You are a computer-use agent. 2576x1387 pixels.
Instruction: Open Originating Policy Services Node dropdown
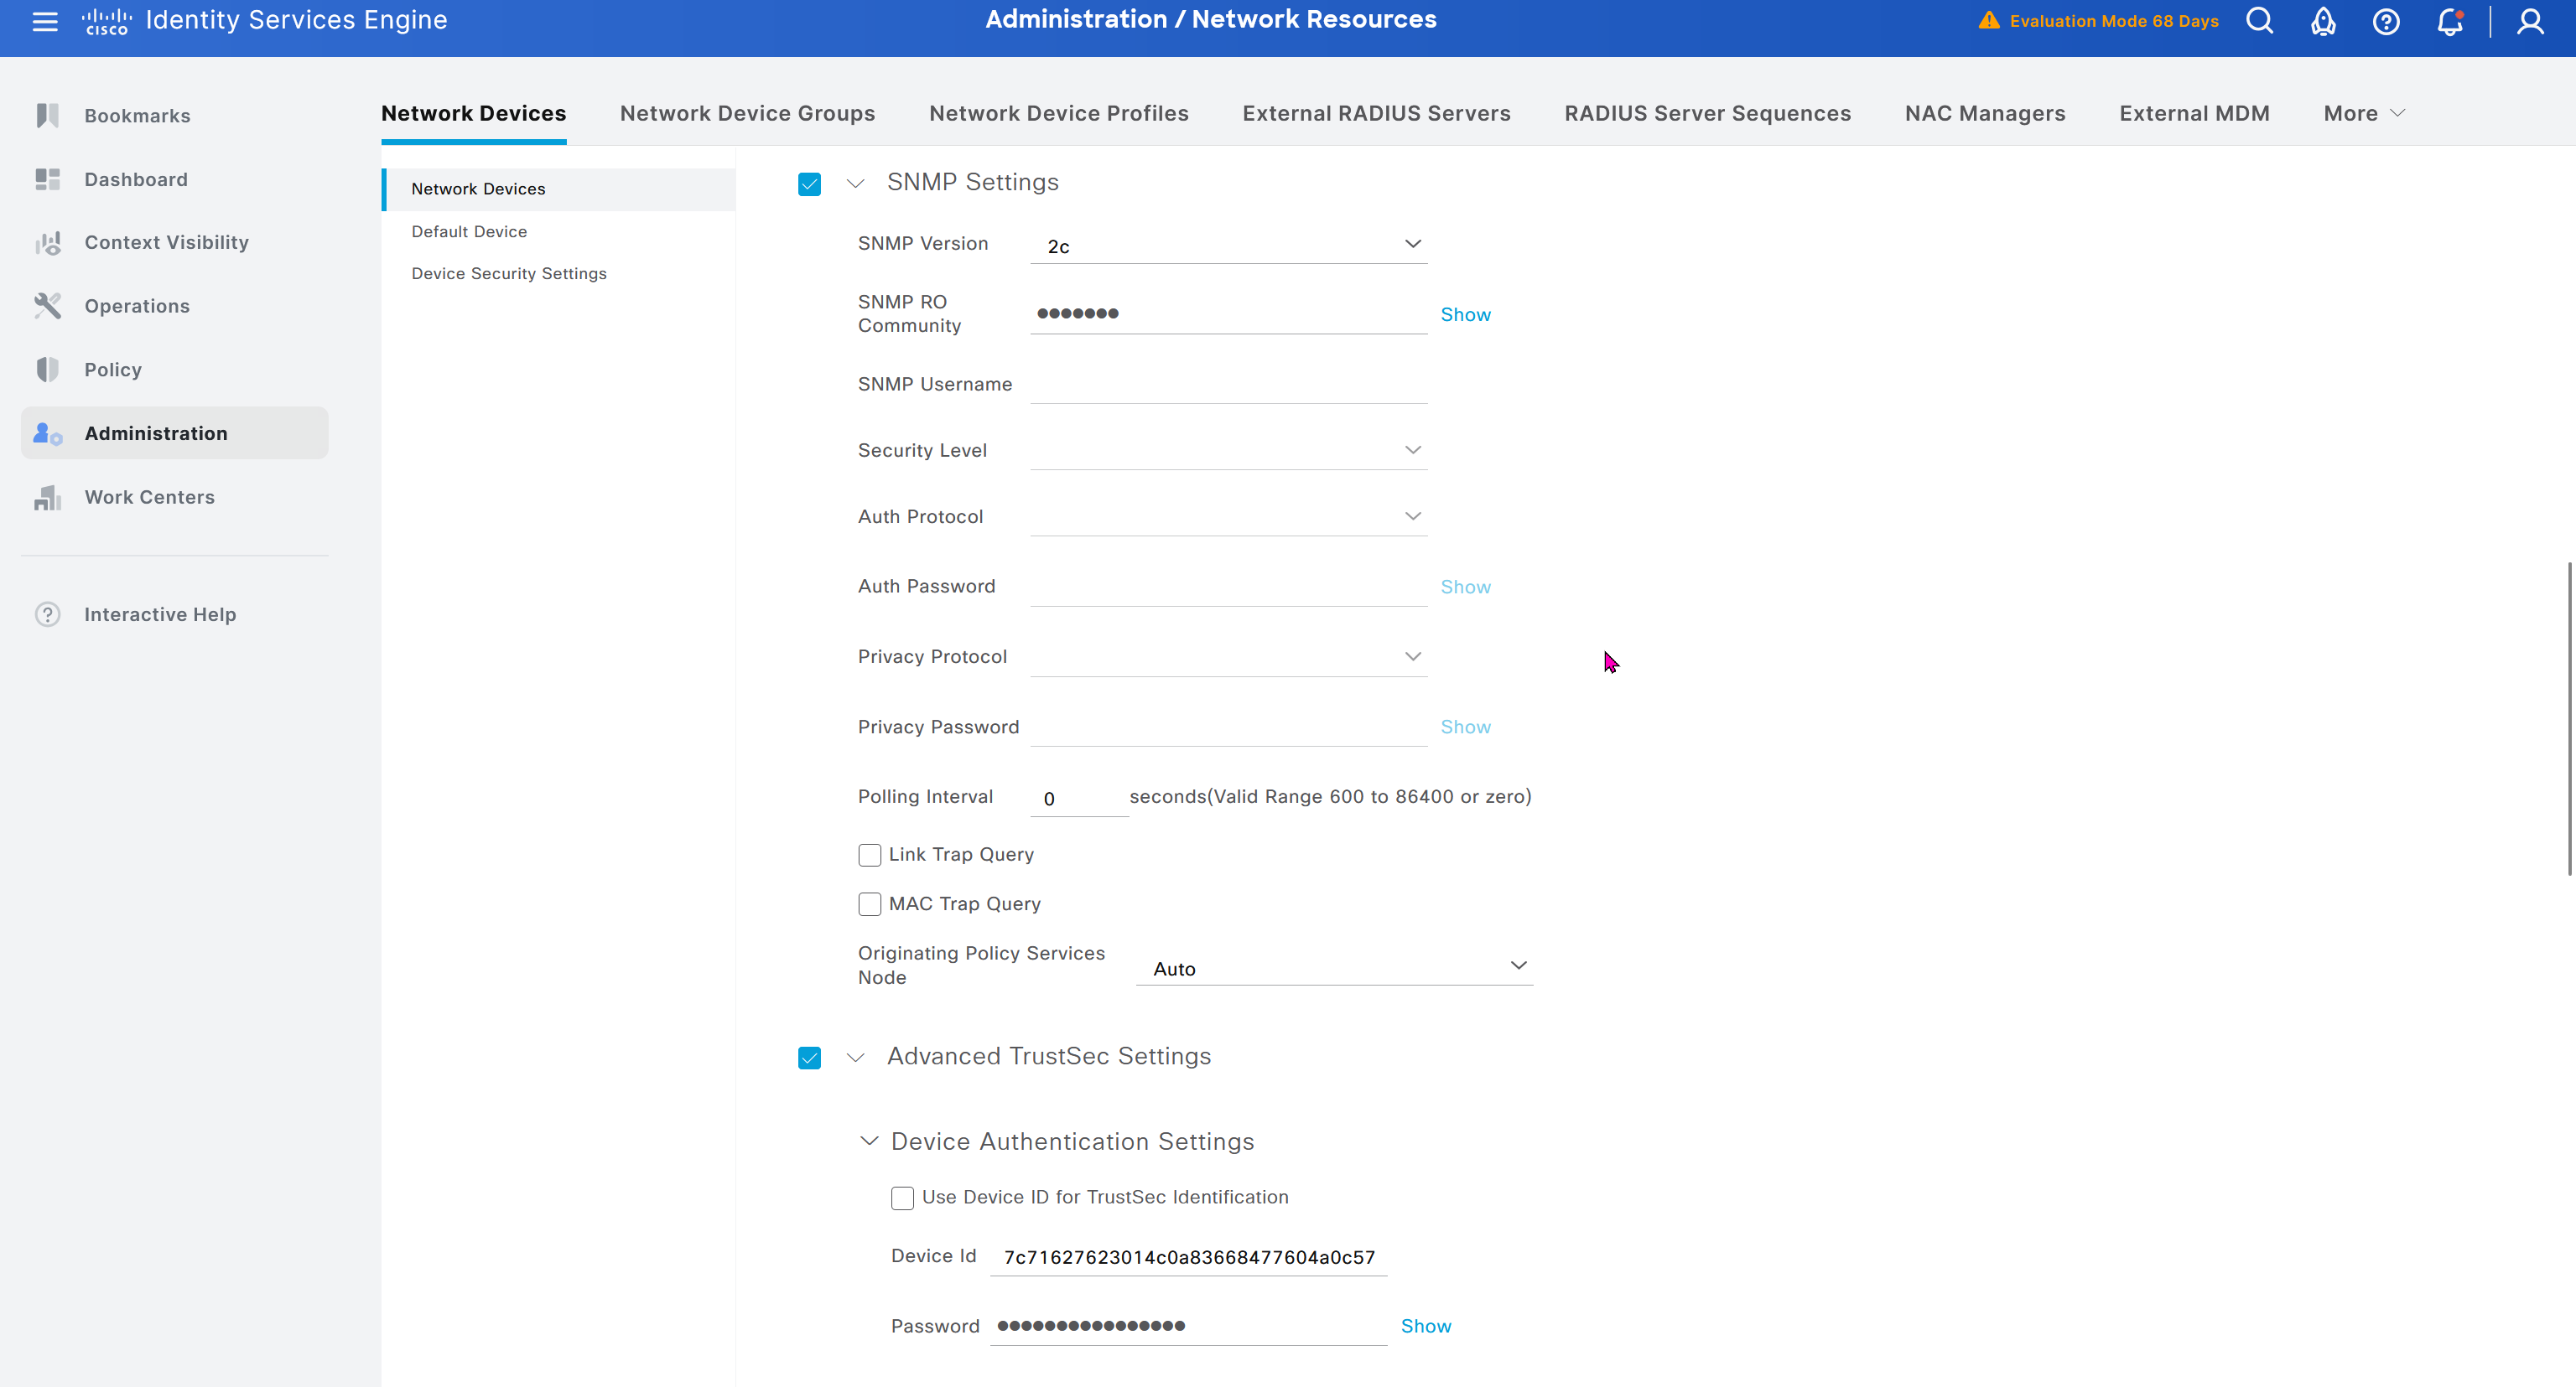click(1334, 967)
